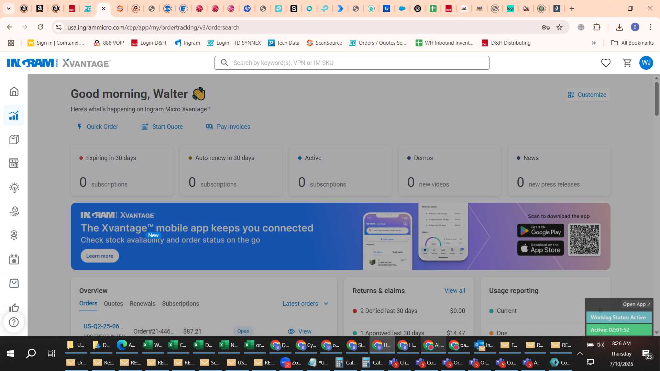660x371 pixels.
Task: Open the Home icon in left sidebar
Action: [x=14, y=91]
